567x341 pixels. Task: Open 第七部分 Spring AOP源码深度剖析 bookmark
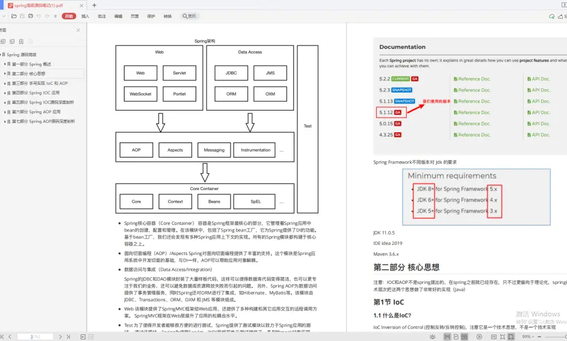[43, 121]
